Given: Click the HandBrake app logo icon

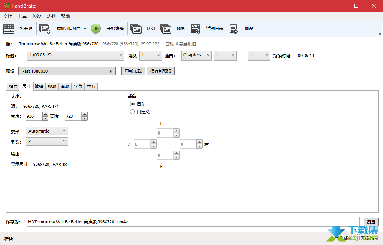Looking at the screenshot, I should pyautogui.click(x=6, y=6).
